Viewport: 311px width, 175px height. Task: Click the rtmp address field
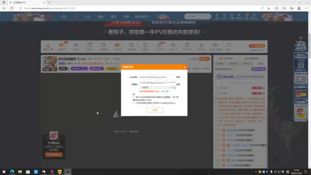click(x=157, y=77)
